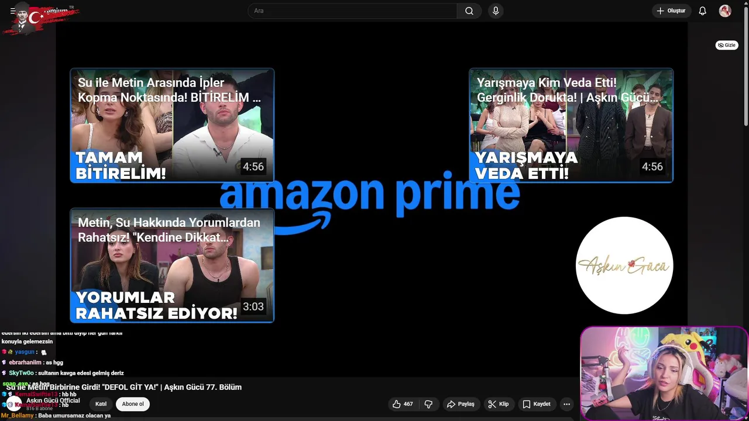Click the Katıl join button

pos(101,404)
